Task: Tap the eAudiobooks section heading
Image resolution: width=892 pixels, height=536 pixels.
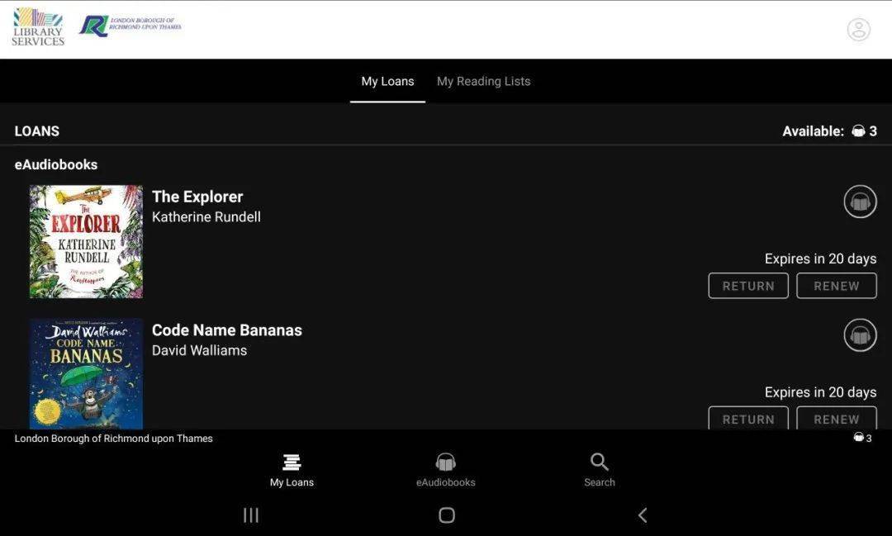Action: pyautogui.click(x=56, y=165)
